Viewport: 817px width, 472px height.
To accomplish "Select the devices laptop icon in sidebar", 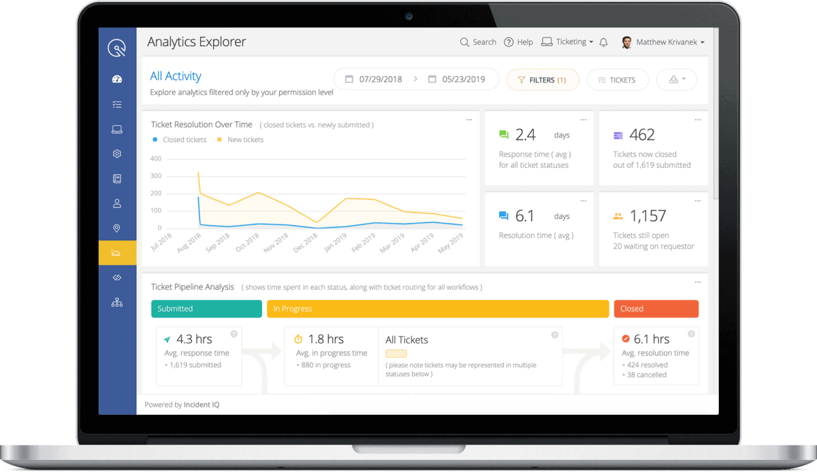I will 116,129.
